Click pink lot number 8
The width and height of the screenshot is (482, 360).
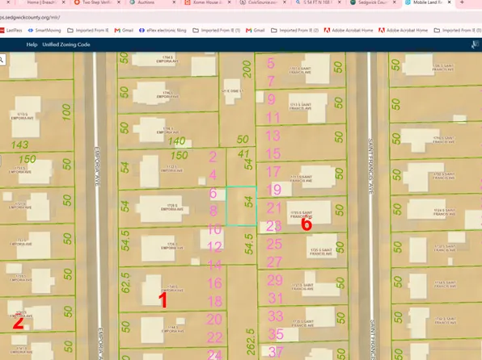point(214,211)
